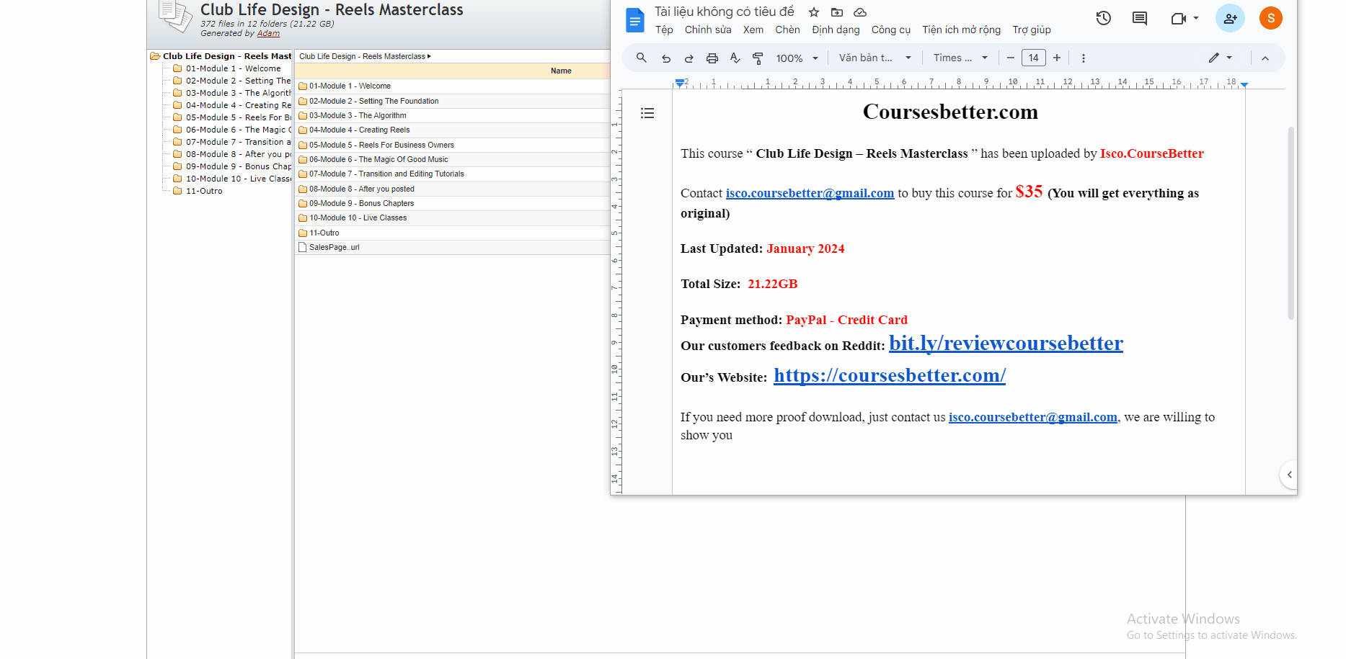Open the Định dạng menu

click(x=836, y=30)
